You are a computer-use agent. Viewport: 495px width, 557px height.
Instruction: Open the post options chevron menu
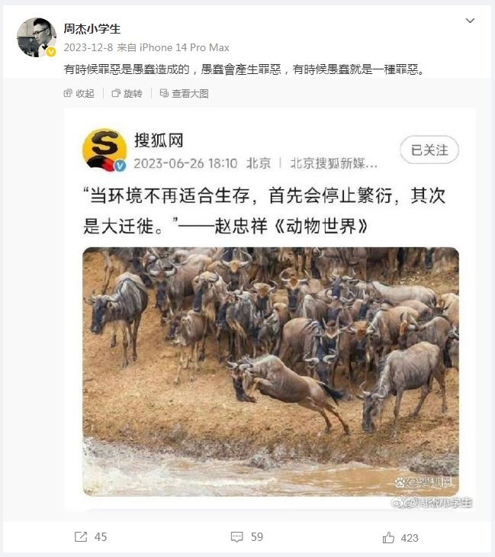[470, 21]
